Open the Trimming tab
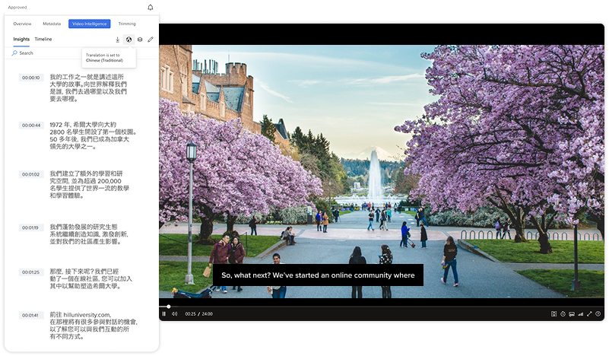 (x=127, y=24)
